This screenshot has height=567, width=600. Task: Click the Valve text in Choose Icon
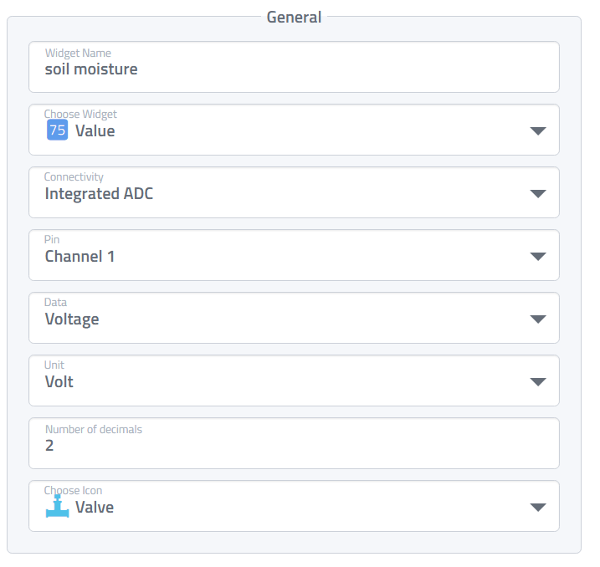pyautogui.click(x=95, y=508)
